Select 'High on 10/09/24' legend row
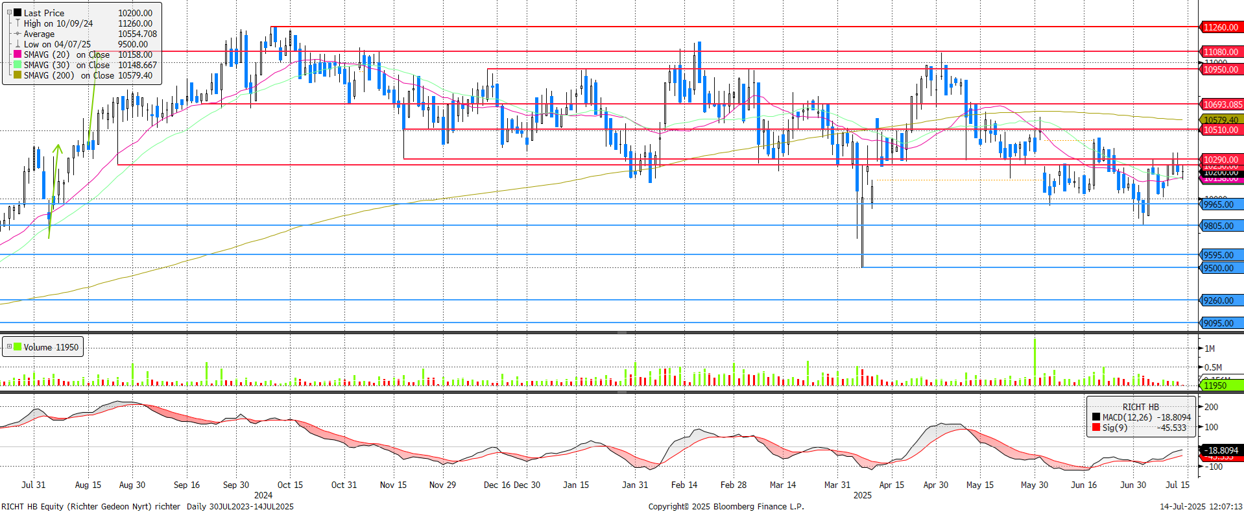 (x=58, y=23)
